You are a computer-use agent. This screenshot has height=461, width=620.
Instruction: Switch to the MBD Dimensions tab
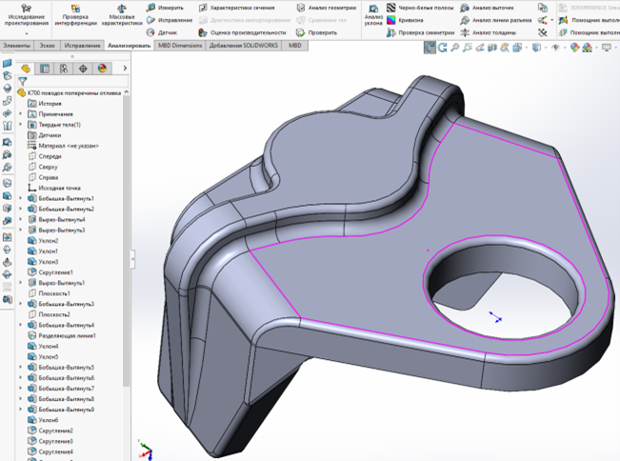(x=179, y=45)
